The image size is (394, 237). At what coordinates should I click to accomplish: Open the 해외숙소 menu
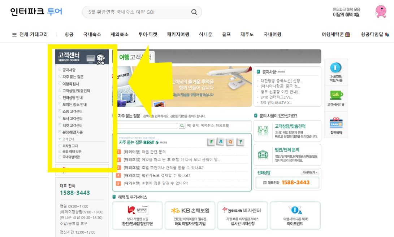(120, 34)
